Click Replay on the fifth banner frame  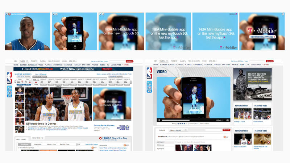point(233,14)
